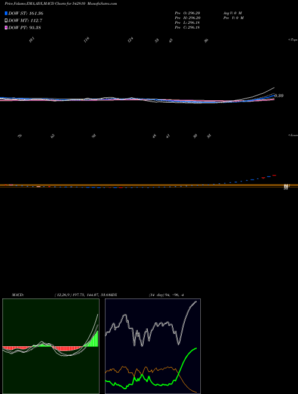
Task: Click the magenta DOW PT legend swatch
Action: point(6,27)
